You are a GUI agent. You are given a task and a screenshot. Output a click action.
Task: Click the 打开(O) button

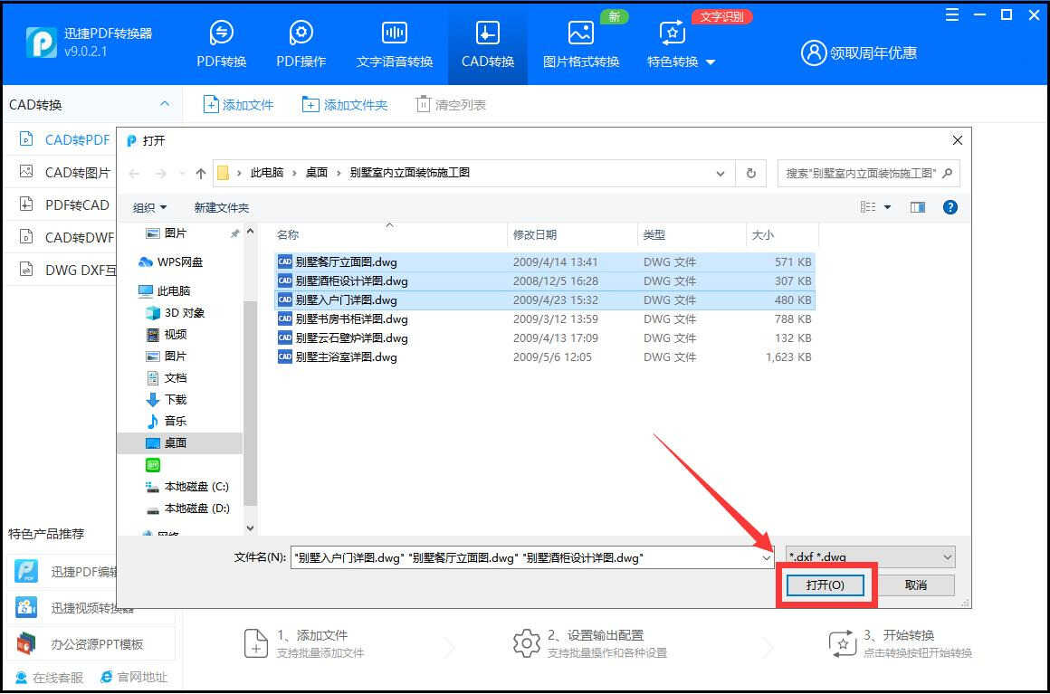click(x=825, y=585)
